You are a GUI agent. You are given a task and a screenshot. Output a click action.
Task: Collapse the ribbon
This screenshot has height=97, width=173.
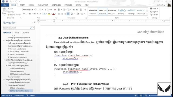pyautogui.click(x=170, y=18)
